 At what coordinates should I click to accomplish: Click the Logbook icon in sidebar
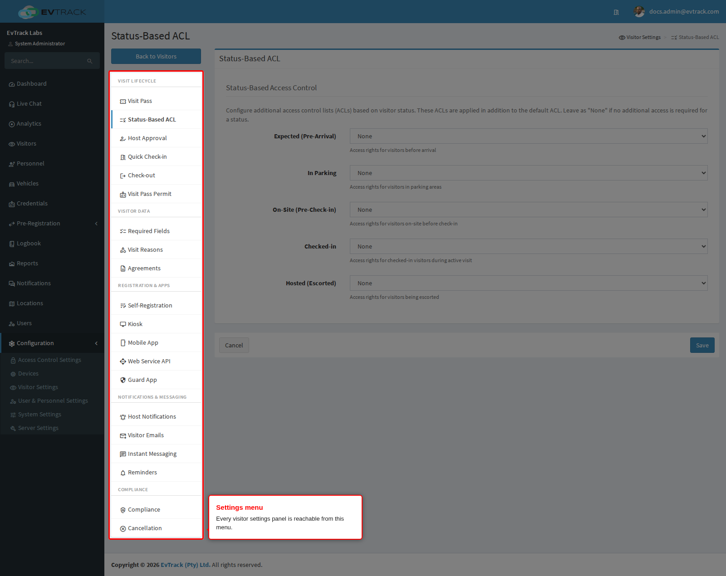pos(12,244)
